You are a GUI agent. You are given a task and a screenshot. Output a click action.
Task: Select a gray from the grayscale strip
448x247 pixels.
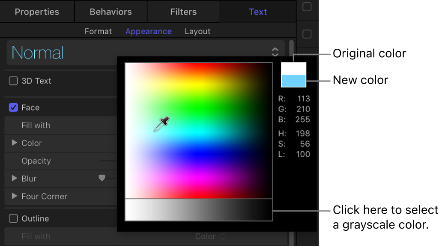[x=197, y=210]
